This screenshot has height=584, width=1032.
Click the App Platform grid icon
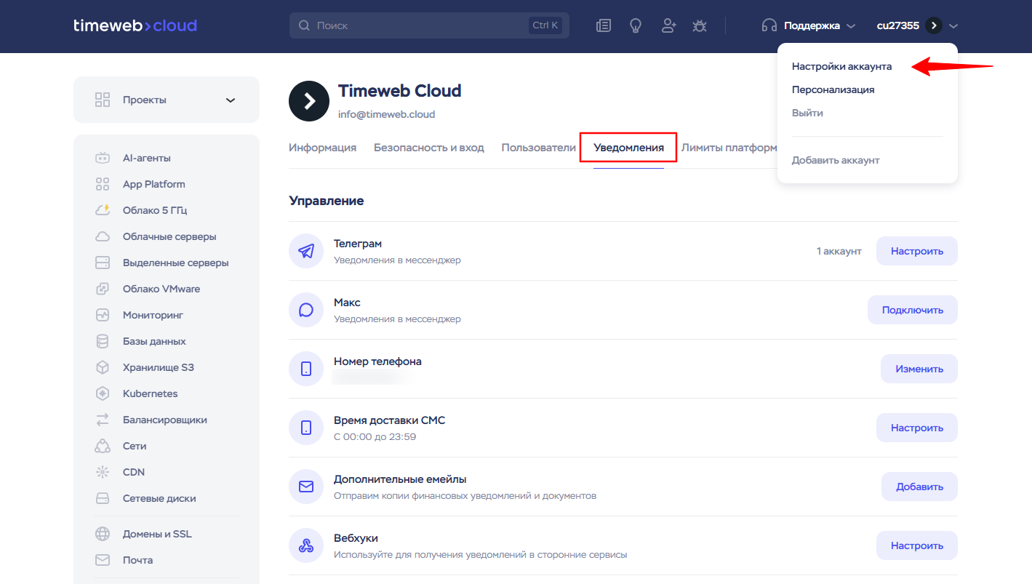point(103,184)
